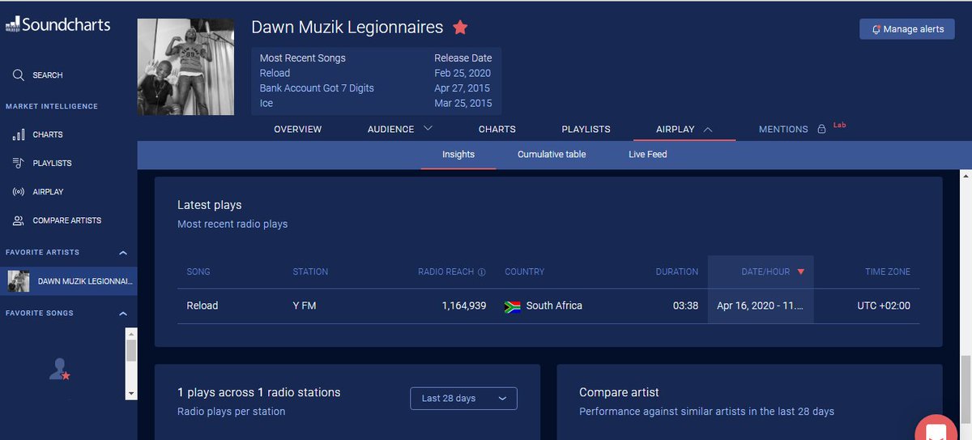
Task: Click the Soundcharts logo
Action: (x=58, y=24)
